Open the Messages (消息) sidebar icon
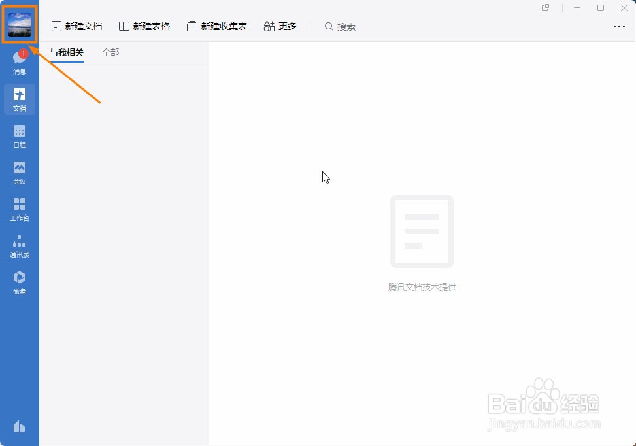The image size is (636, 446). [x=20, y=62]
